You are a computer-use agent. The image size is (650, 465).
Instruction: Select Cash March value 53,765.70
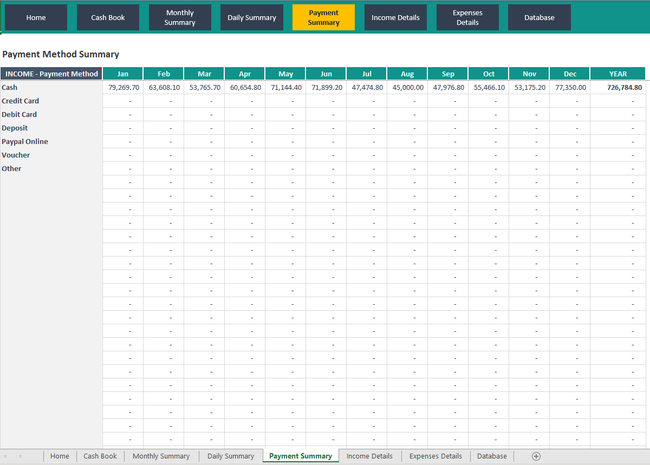pos(204,87)
